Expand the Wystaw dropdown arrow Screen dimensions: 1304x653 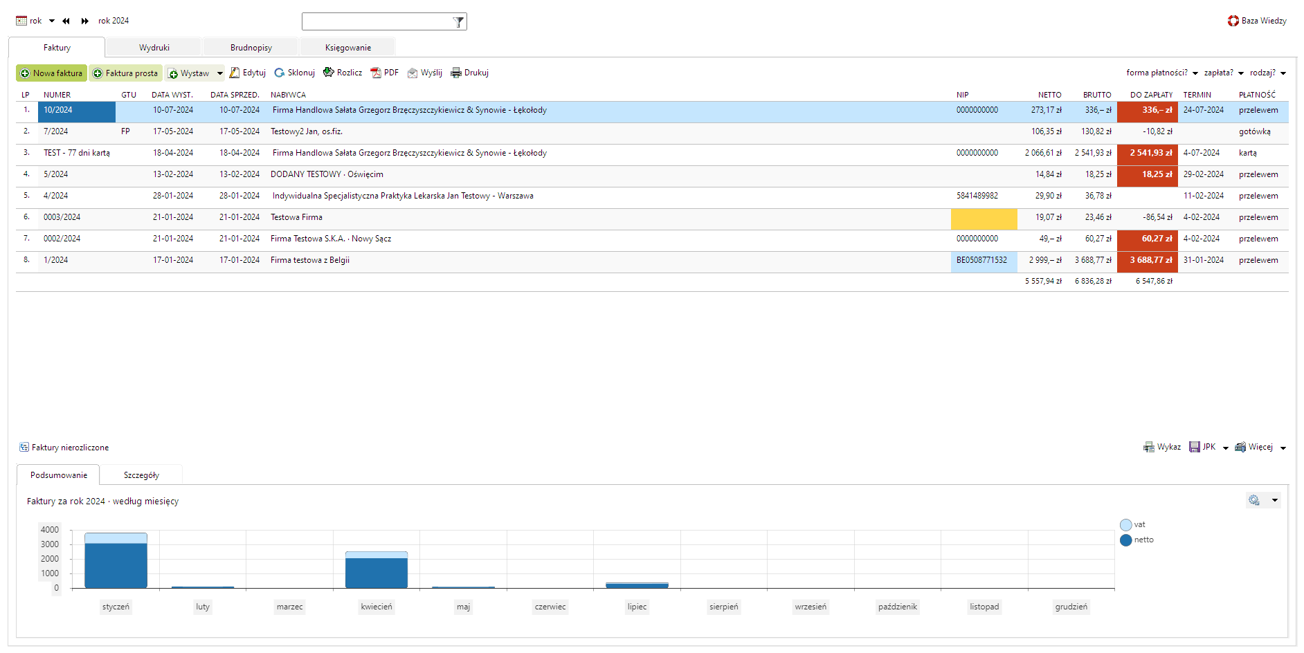click(220, 73)
